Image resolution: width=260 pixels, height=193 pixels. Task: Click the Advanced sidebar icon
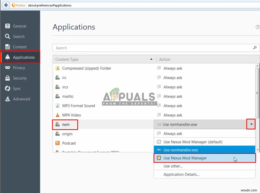(7, 99)
